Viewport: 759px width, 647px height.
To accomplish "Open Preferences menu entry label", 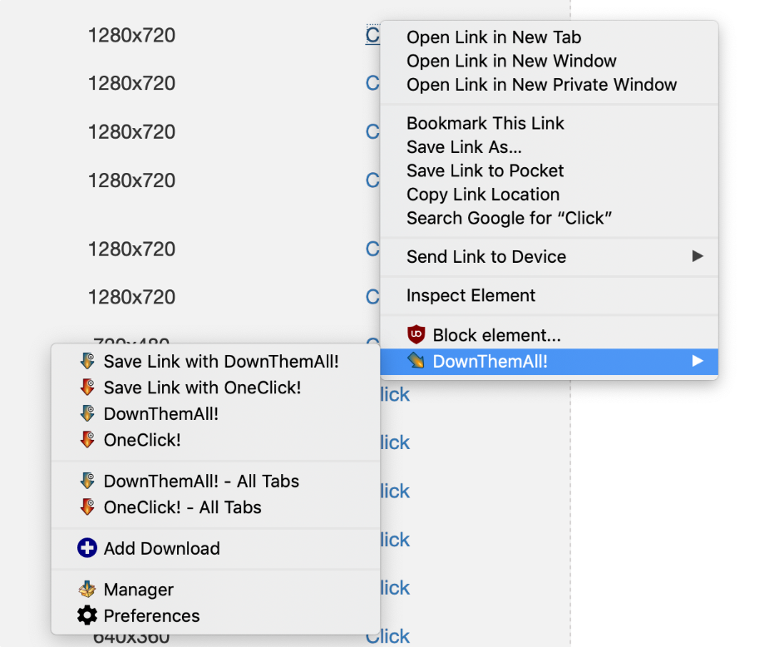I will pos(151,615).
